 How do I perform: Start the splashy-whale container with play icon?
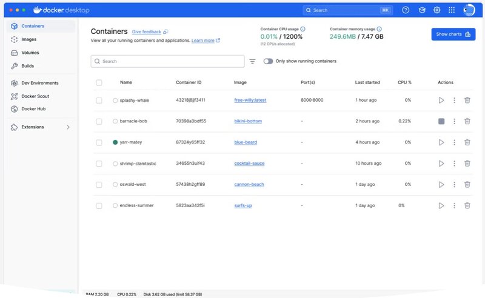pyautogui.click(x=441, y=101)
